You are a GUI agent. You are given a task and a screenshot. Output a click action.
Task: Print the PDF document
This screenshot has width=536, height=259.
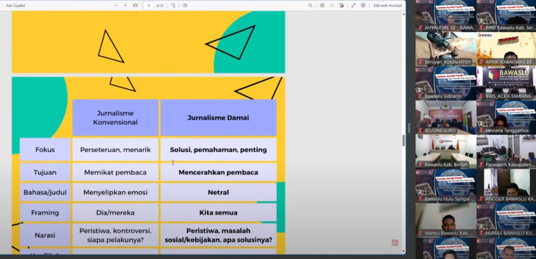[x=322, y=5]
